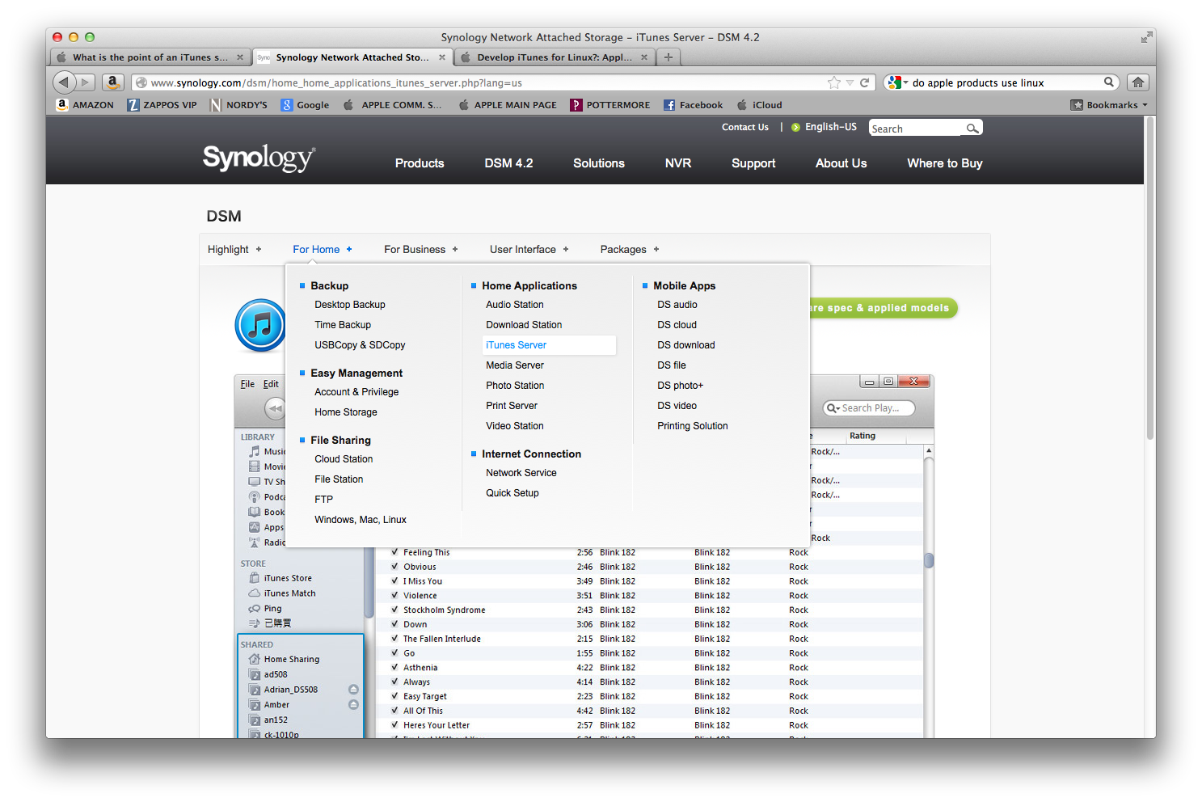This screenshot has width=1202, height=802.
Task: Open the Time Backup link
Action: point(343,325)
